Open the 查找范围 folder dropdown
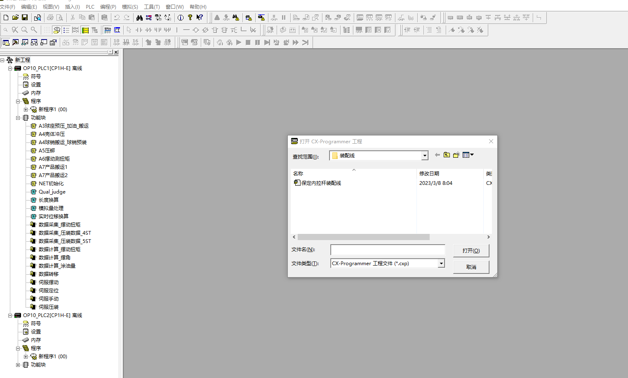This screenshot has height=378, width=628. tap(424, 156)
